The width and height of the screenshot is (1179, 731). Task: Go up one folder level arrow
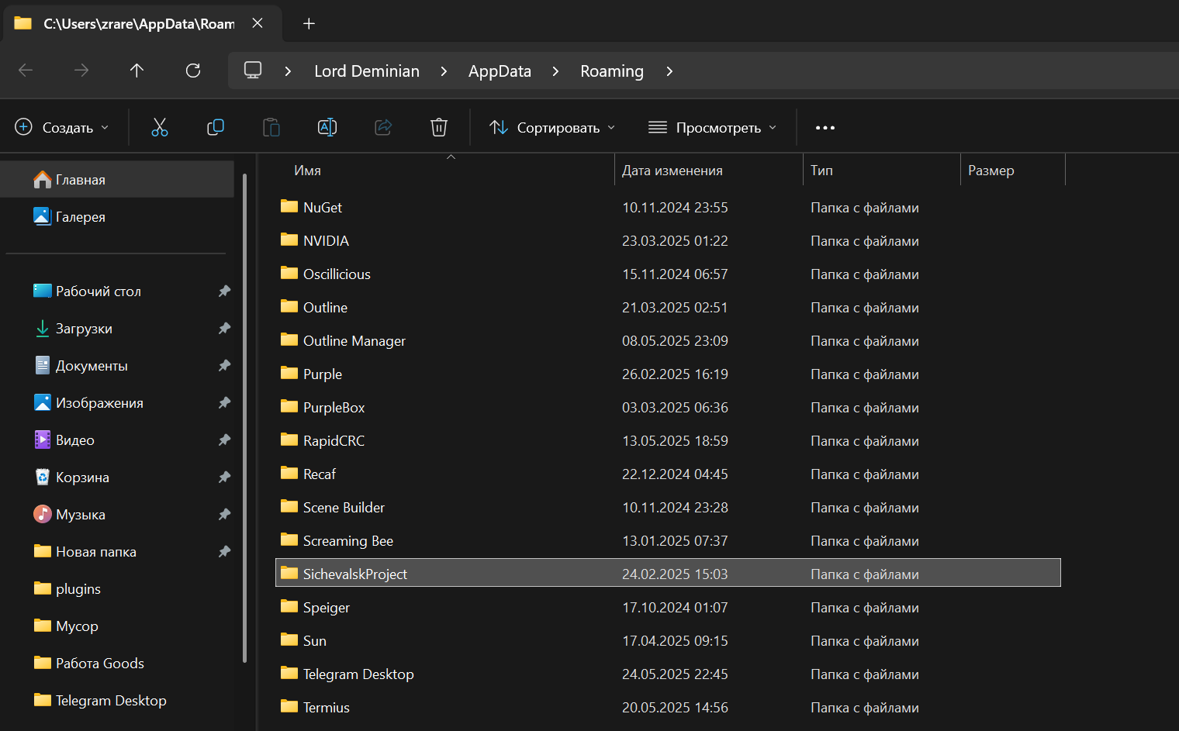click(137, 71)
